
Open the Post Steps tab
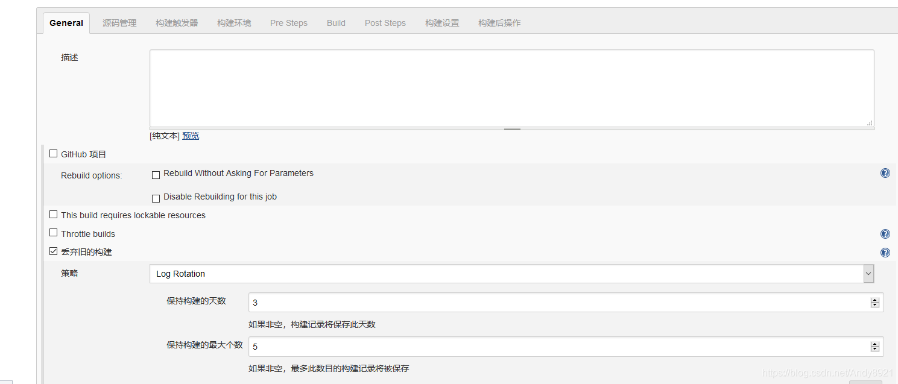click(385, 23)
